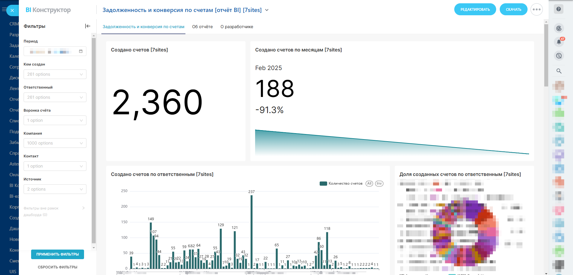Toggle the Количество счетов legend series
Viewport: 573px width, 275px height.
point(341,183)
